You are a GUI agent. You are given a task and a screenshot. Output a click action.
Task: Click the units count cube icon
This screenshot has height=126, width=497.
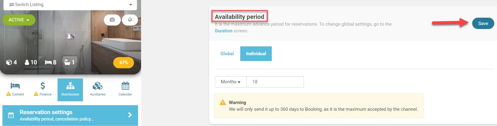point(9,62)
